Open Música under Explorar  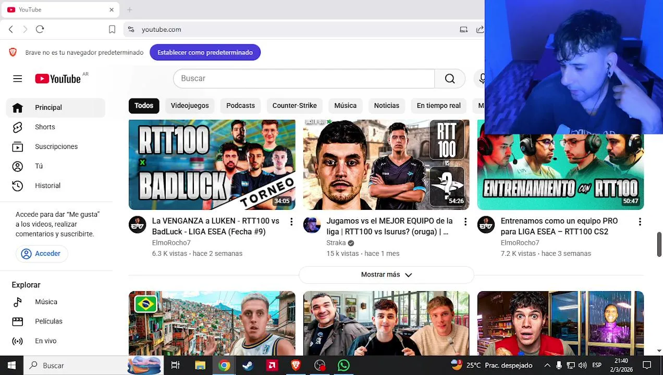pos(56,302)
